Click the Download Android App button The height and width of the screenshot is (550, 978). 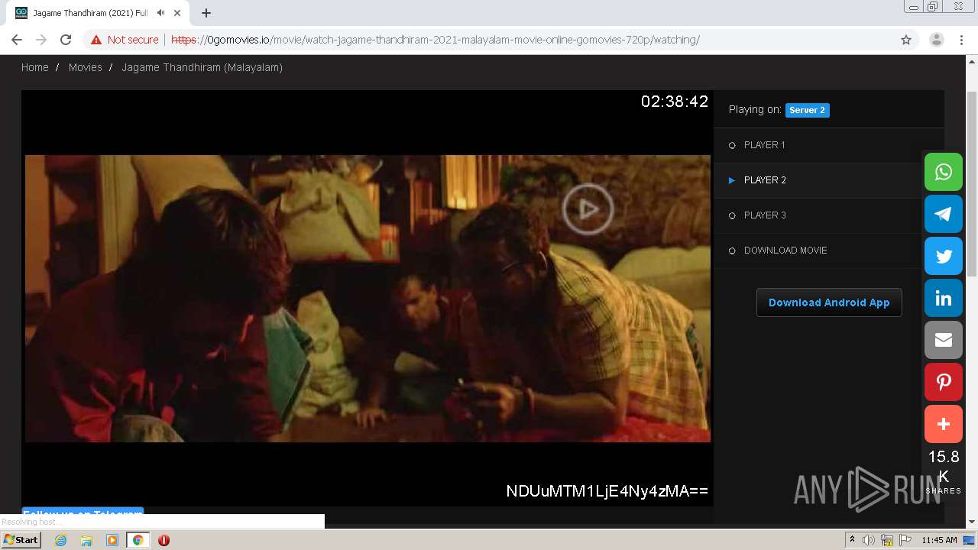pos(829,302)
